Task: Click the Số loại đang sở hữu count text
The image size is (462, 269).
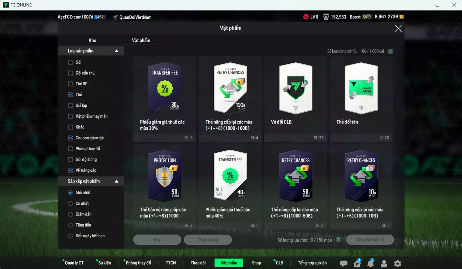Action: [355, 51]
